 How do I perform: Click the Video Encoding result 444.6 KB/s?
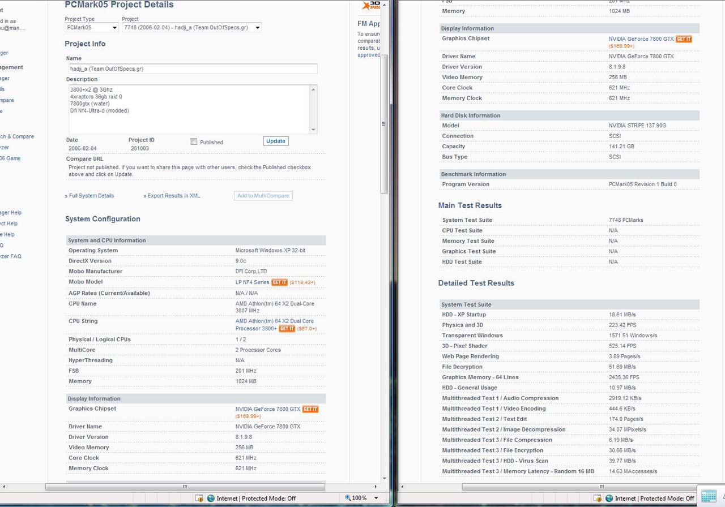622,409
